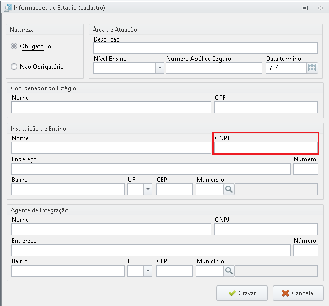329x306 pixels.
Task: Cancel the registration with Cancelar button
Action: [298, 293]
